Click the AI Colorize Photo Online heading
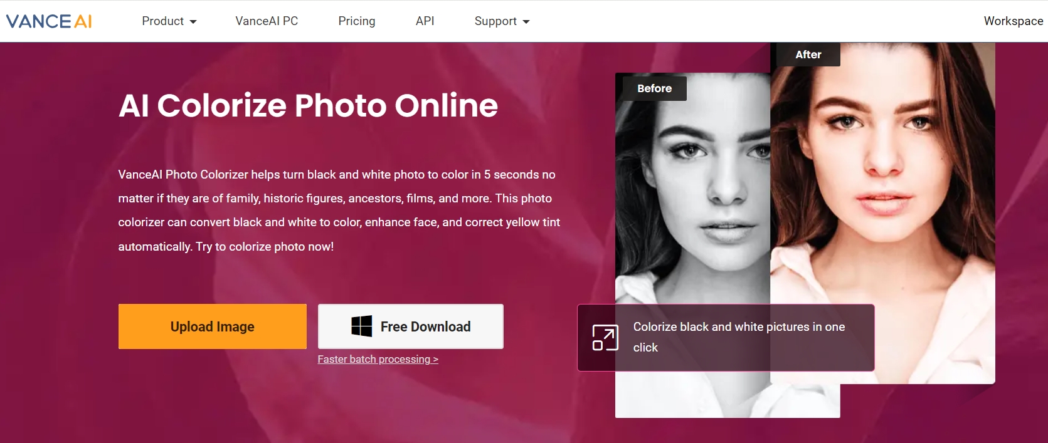The width and height of the screenshot is (1048, 443). [308, 105]
